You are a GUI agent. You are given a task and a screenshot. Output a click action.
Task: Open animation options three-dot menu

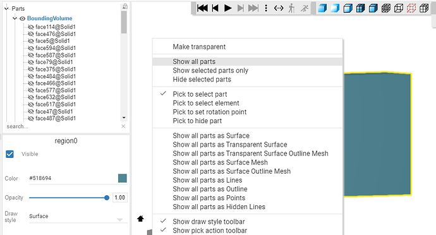click(266, 8)
